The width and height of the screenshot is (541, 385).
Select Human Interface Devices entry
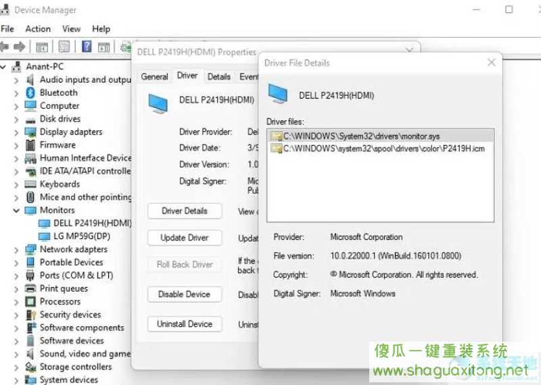point(86,158)
